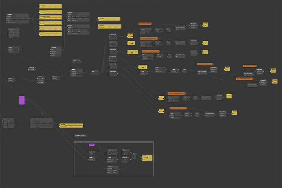Viewport: 282px width, 188px height.
Task: Click the comment box title bar
Action: pyautogui.click(x=114, y=142)
